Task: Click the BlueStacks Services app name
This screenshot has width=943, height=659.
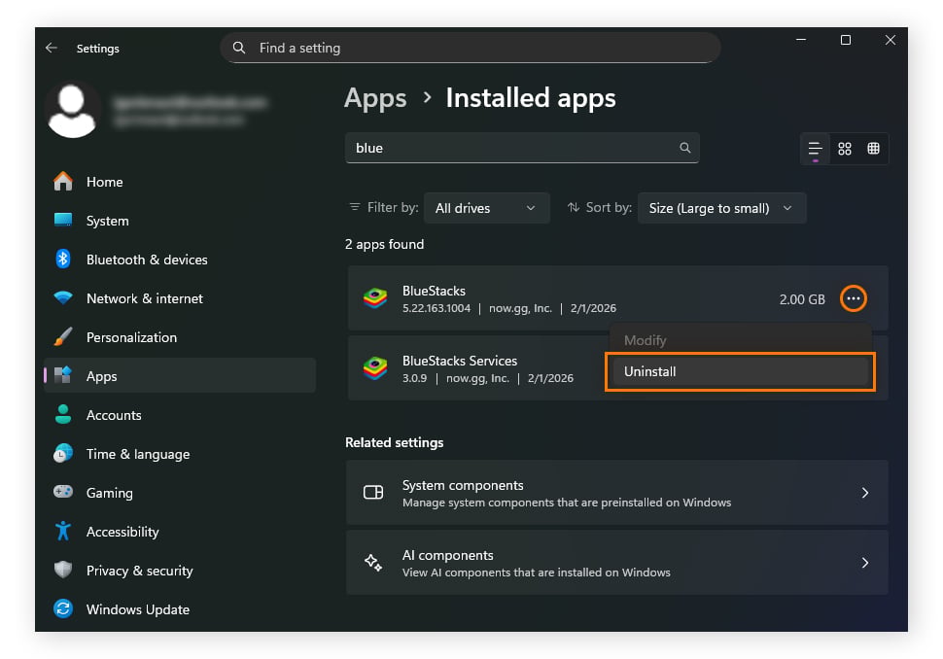Action: point(460,361)
